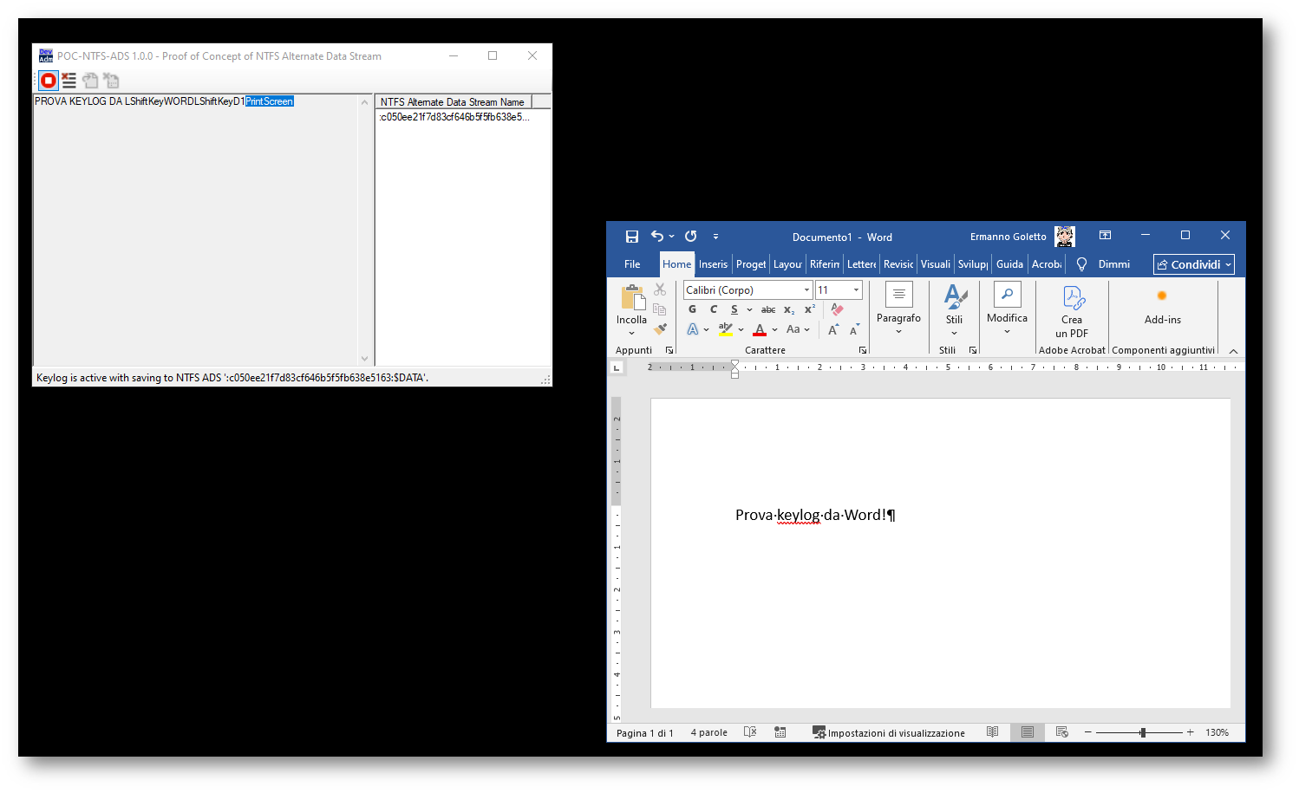
Task: Click the Paragrafo icon
Action: click(899, 295)
